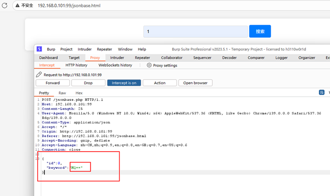Open the Intruder menu in the menu bar
This screenshot has height=196, width=330.
tap(84, 49)
